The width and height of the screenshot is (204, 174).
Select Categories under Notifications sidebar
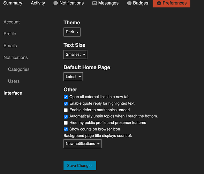[x=19, y=69]
